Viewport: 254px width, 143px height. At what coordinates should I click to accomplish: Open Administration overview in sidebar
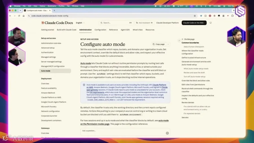point(51,43)
